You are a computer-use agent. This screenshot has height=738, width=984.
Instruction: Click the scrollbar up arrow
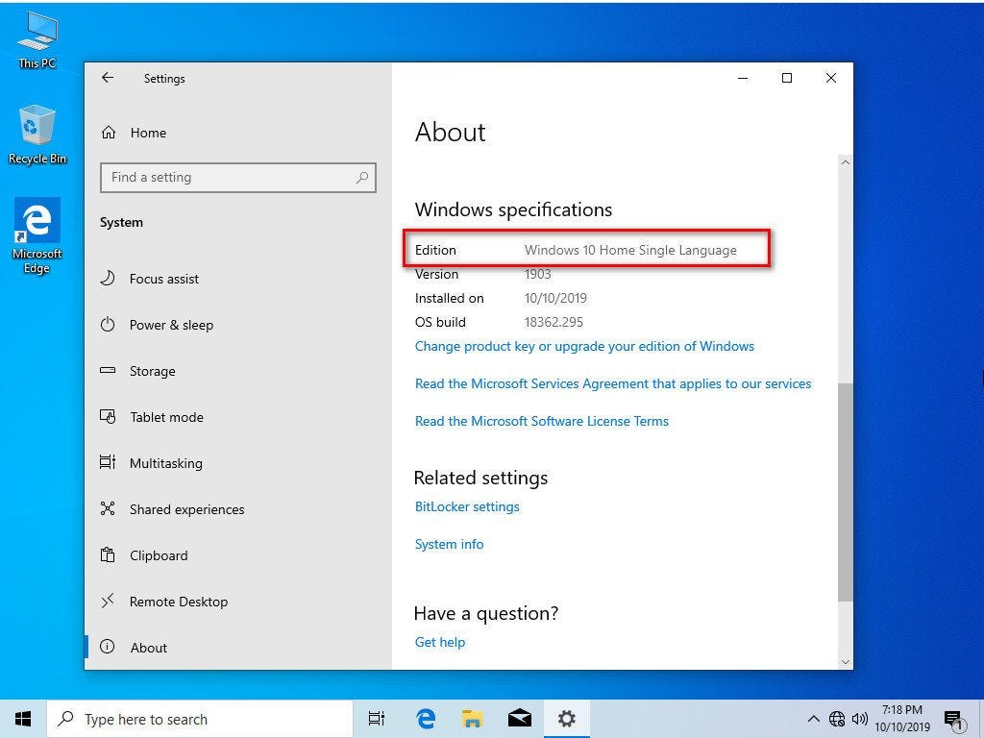pos(846,161)
